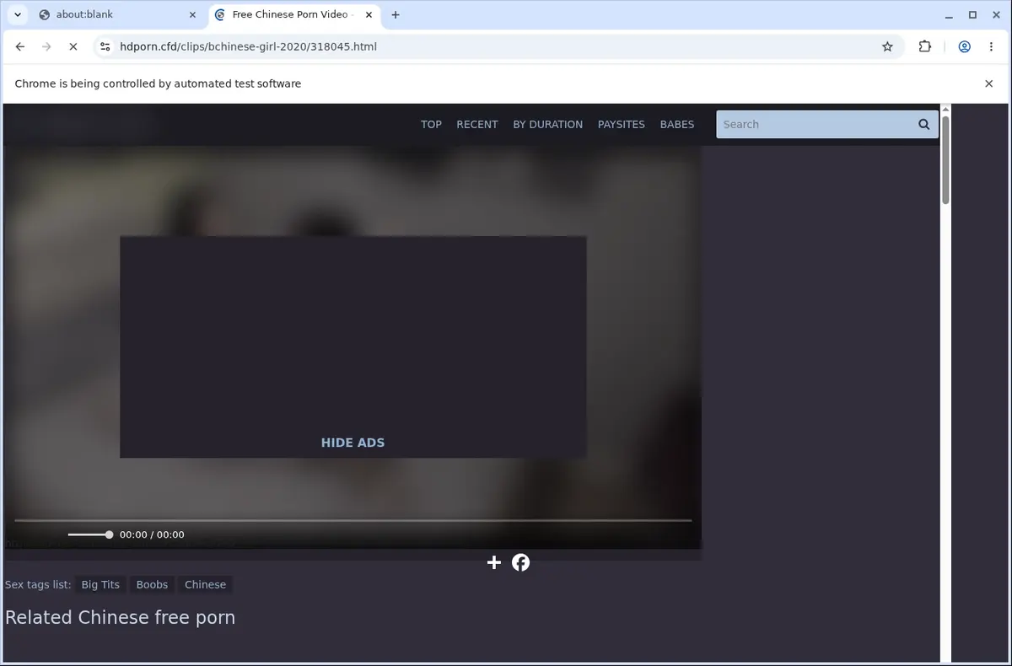This screenshot has width=1012, height=666.
Task: Maximize the Chrome window
Action: (x=972, y=14)
